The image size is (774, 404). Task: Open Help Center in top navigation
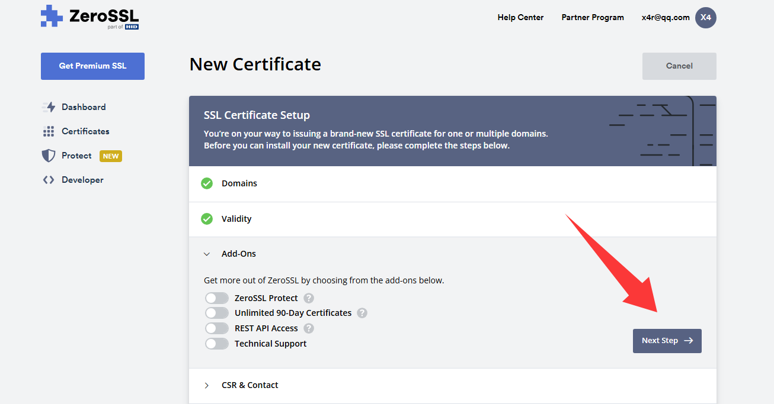coord(520,17)
